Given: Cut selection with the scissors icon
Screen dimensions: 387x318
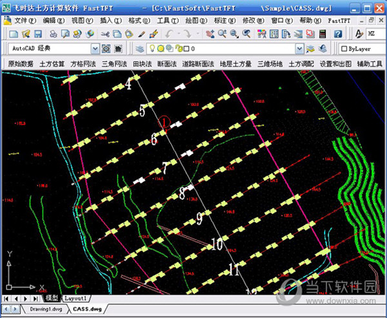Looking at the screenshot, I should [x=105, y=34].
